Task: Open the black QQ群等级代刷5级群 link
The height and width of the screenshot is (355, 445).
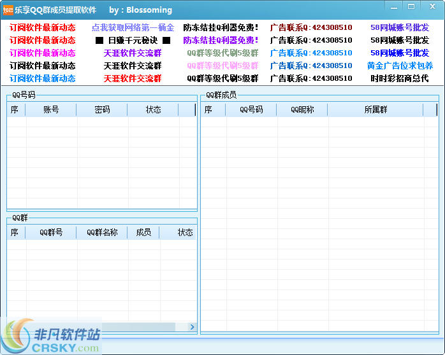Action: (222, 78)
